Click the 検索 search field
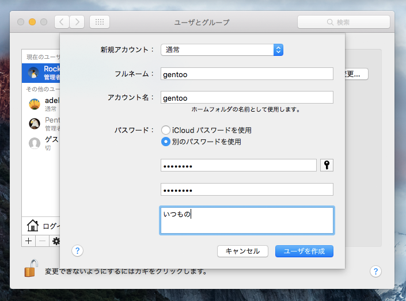The height and width of the screenshot is (301, 406). tap(344, 22)
